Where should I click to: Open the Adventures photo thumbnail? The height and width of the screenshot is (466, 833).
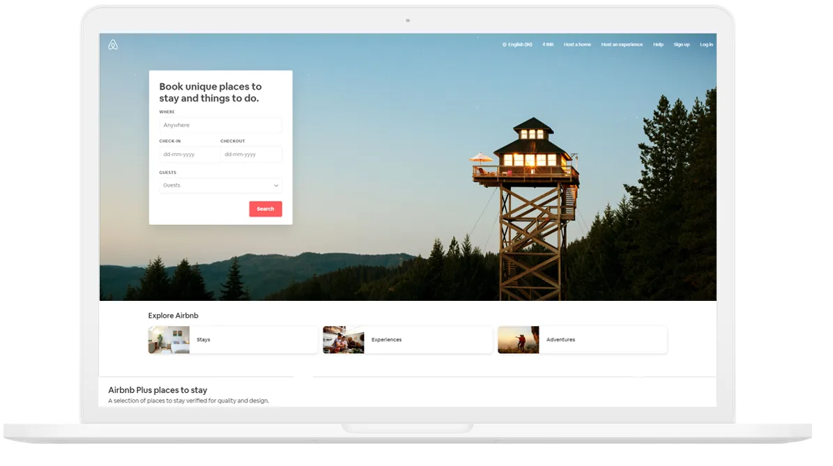[x=518, y=340]
